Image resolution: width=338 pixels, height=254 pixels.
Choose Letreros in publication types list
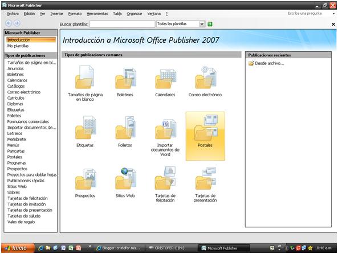tap(15, 133)
